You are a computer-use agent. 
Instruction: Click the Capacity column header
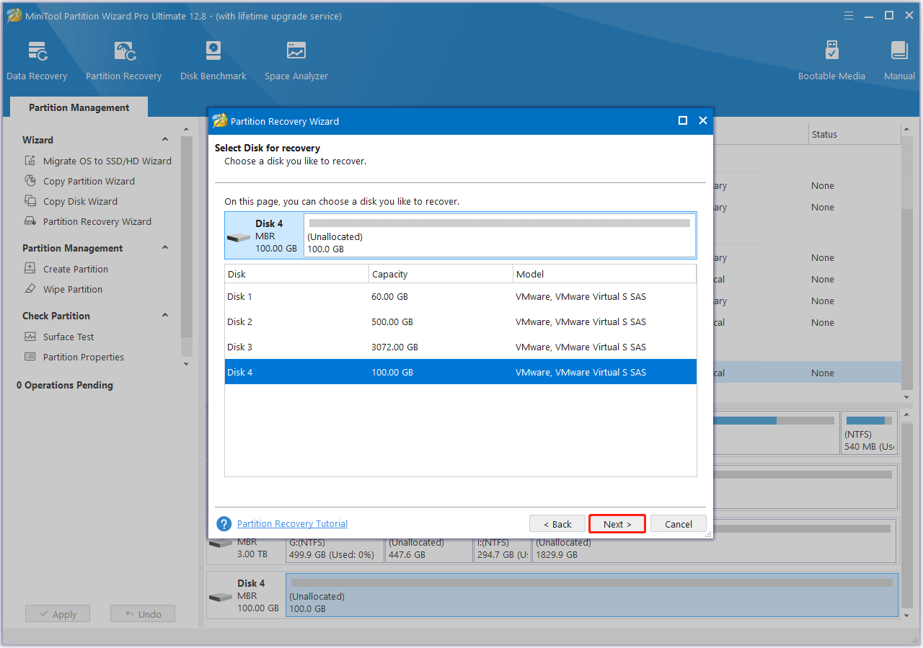click(x=441, y=274)
